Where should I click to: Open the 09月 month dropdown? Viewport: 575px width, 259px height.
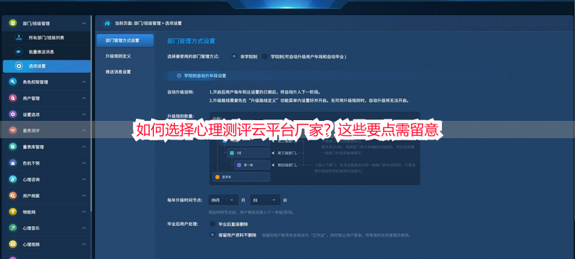(223, 200)
